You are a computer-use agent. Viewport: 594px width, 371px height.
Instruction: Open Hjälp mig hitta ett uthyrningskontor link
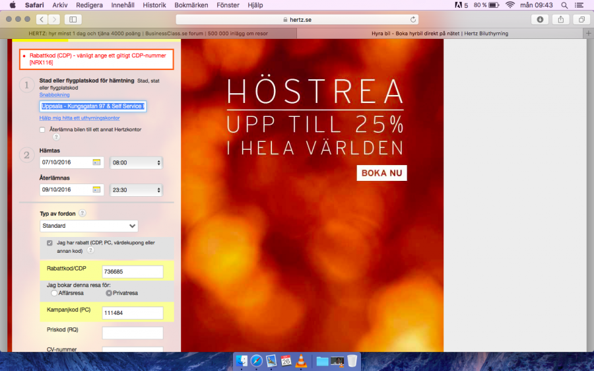[x=80, y=118]
